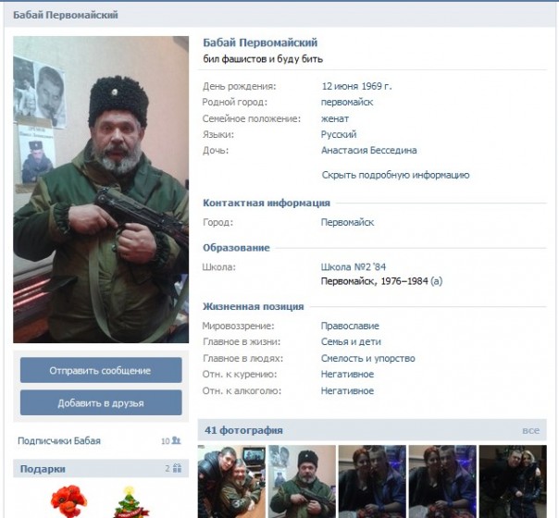Open first photo thumbnail with two men
This screenshot has width=559, height=518.
click(231, 481)
